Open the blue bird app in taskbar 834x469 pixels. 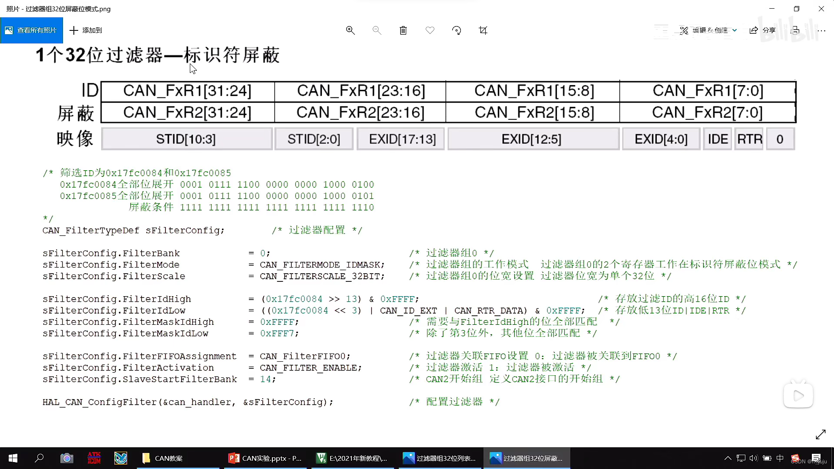tap(121, 458)
